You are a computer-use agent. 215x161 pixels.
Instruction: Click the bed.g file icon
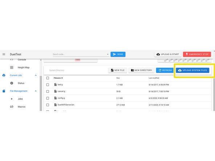[56, 84]
